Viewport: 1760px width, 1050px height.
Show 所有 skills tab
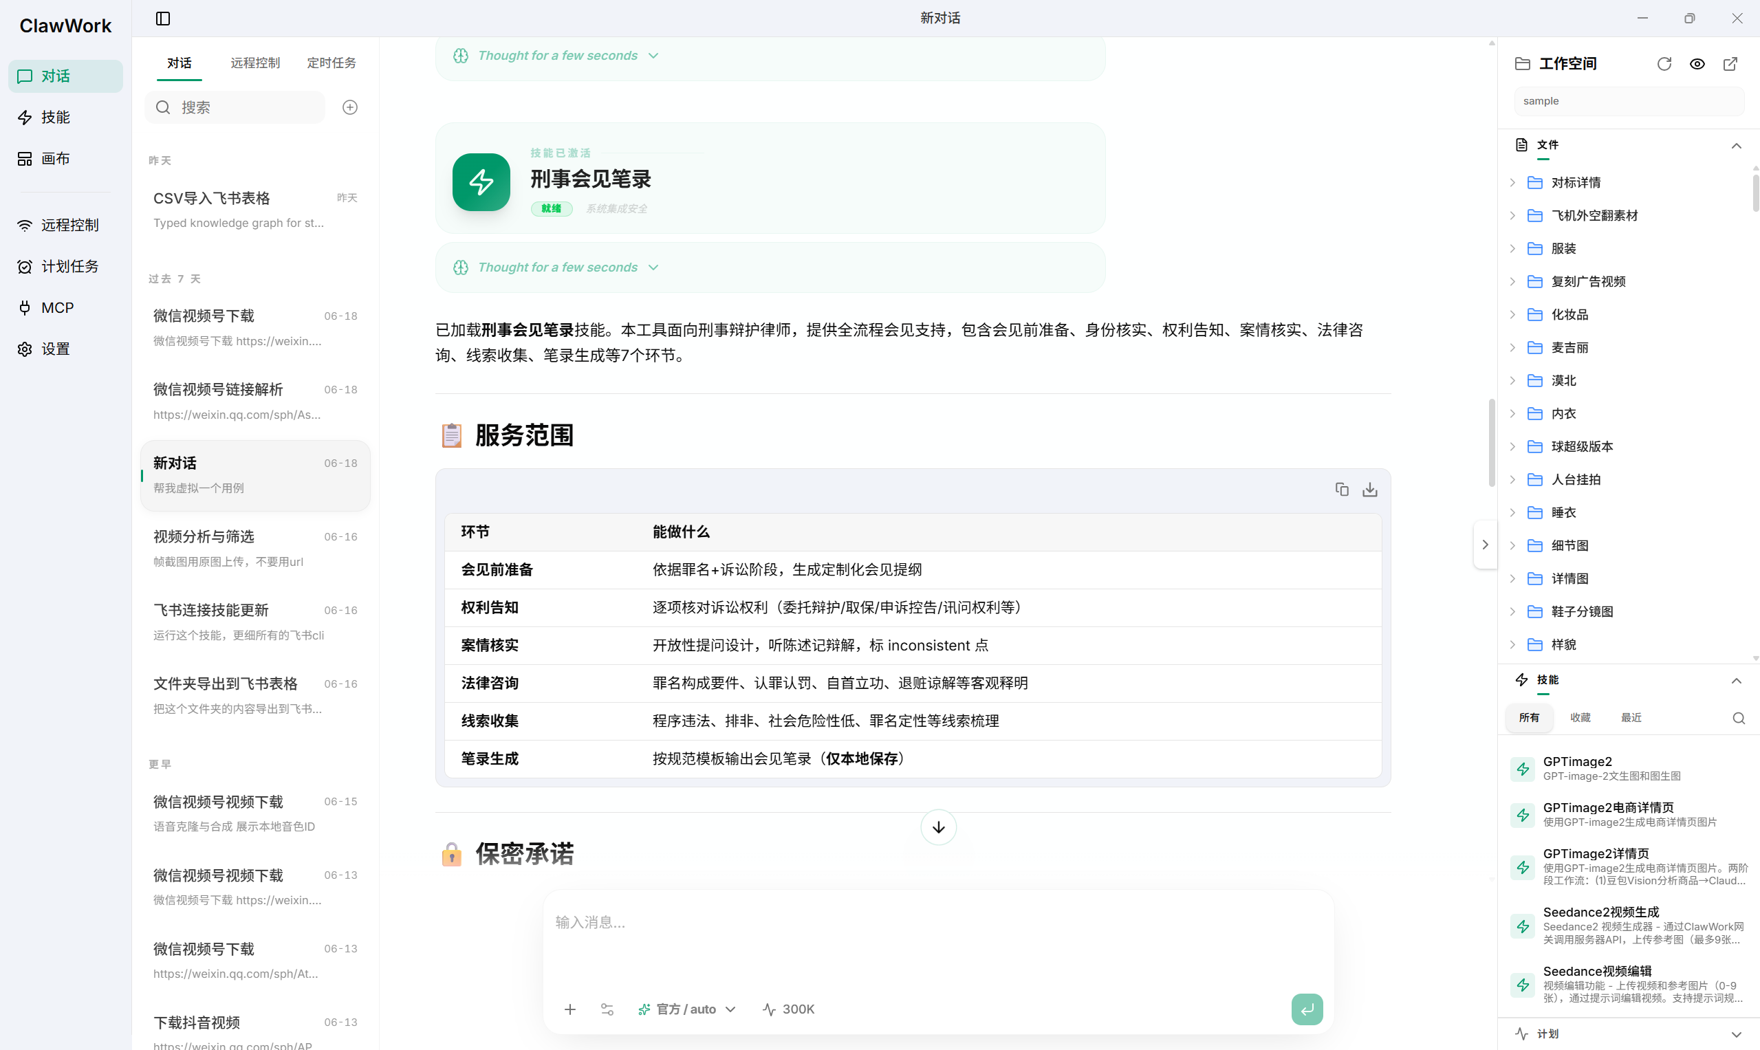tap(1529, 717)
